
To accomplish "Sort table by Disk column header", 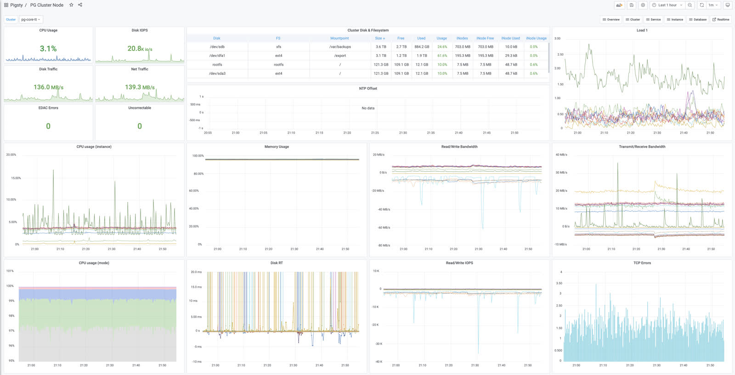I will (217, 38).
